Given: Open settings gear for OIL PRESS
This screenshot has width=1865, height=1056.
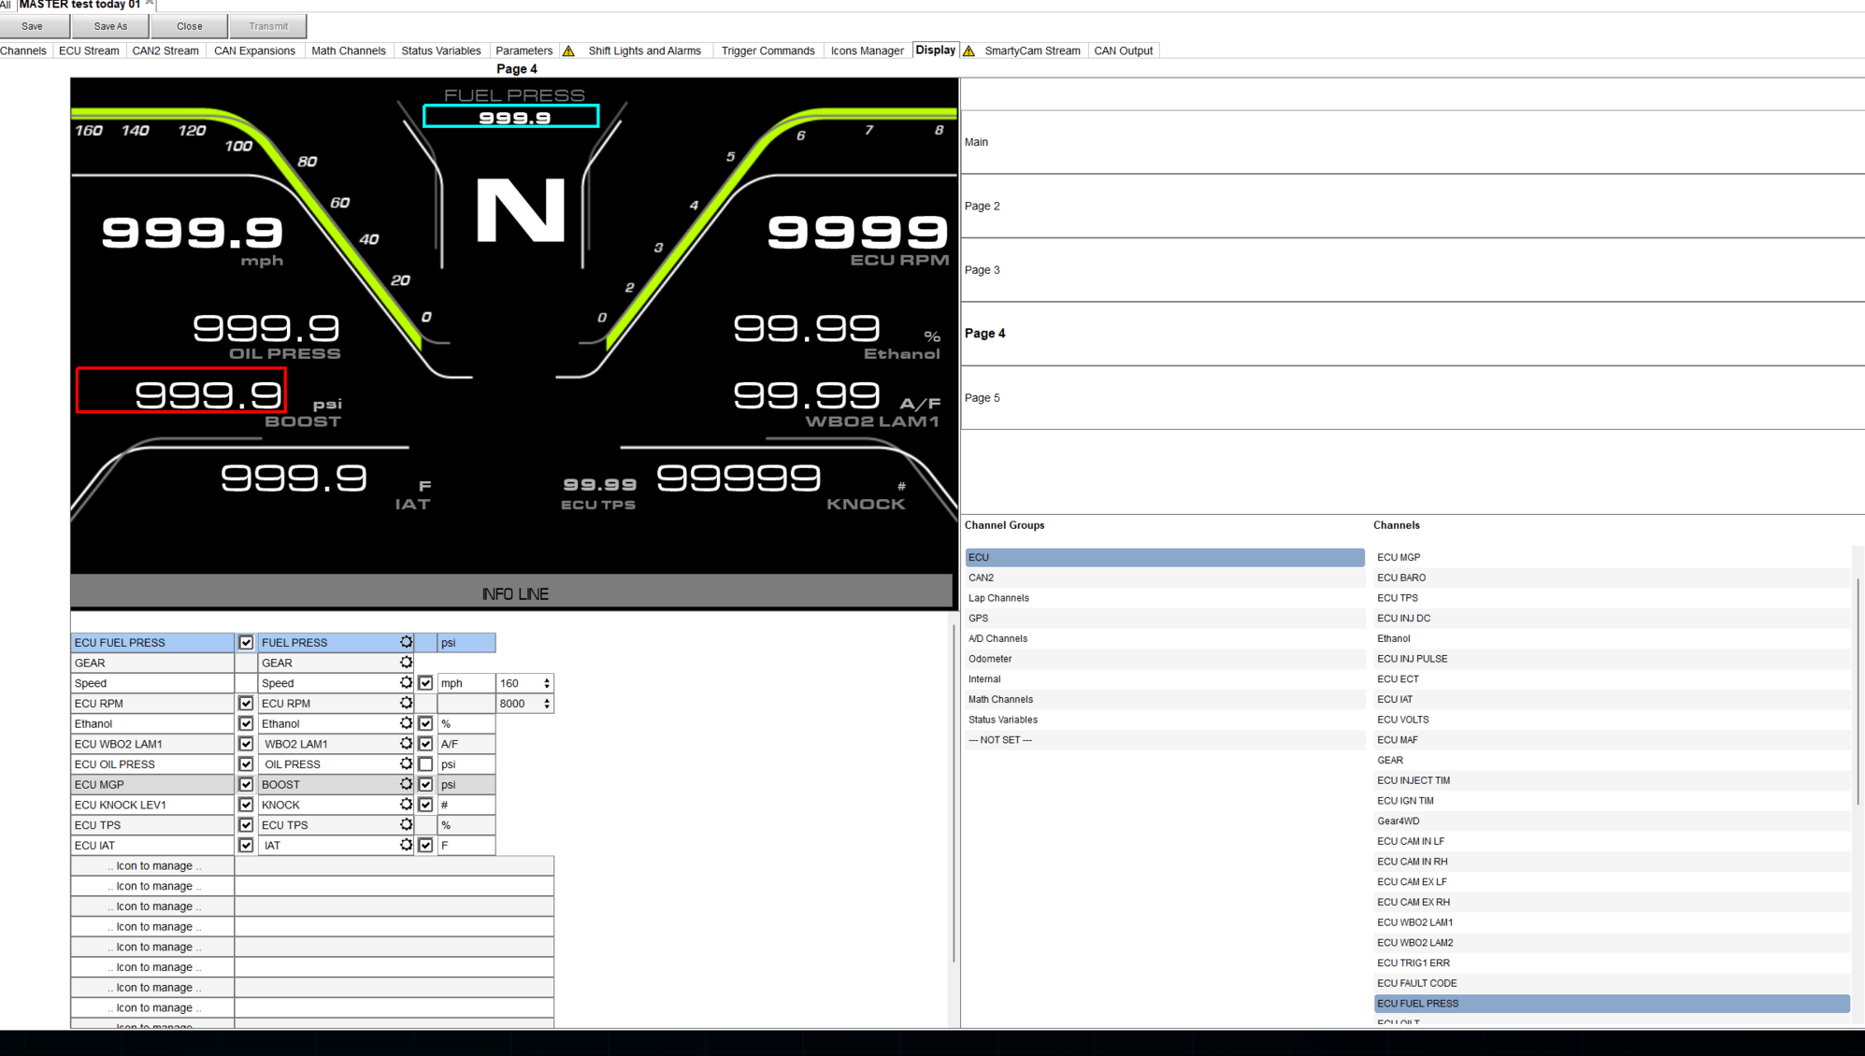Looking at the screenshot, I should tap(406, 763).
